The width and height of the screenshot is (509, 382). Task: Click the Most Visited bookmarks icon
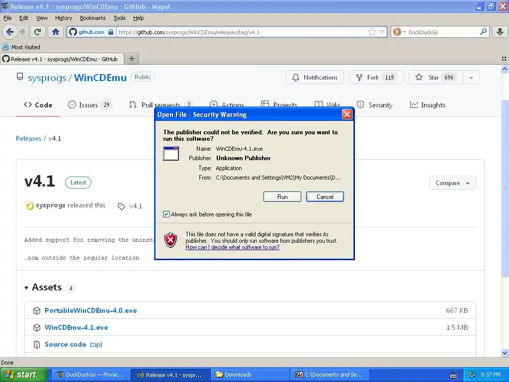point(5,47)
